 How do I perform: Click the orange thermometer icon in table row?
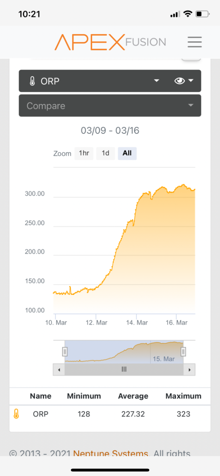point(16,414)
